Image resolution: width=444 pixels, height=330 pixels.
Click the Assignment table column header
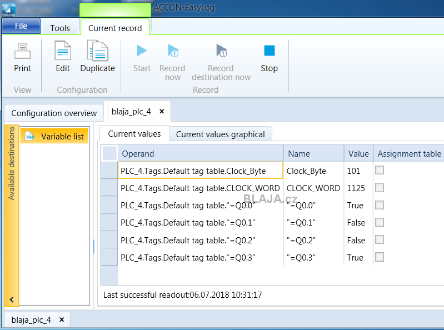(x=409, y=153)
